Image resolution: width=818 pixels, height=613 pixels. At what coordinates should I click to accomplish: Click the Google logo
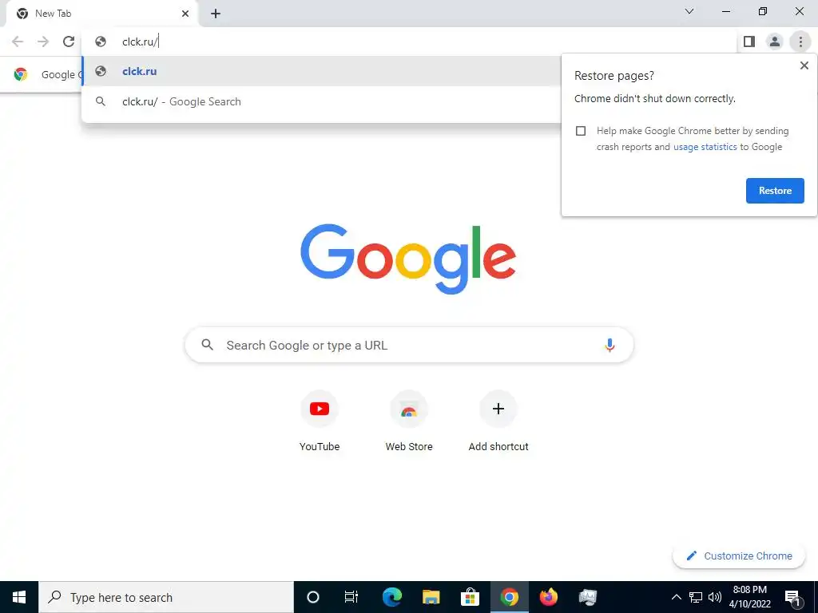click(408, 259)
